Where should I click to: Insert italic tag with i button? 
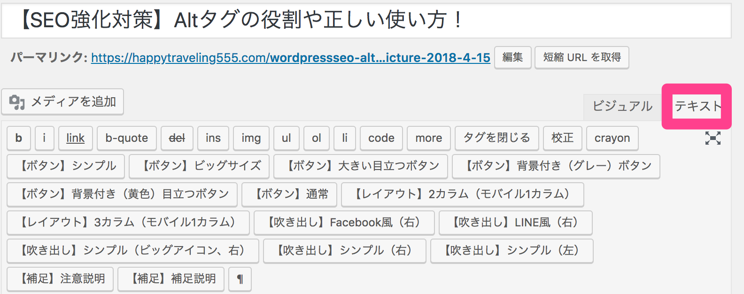pos(44,138)
